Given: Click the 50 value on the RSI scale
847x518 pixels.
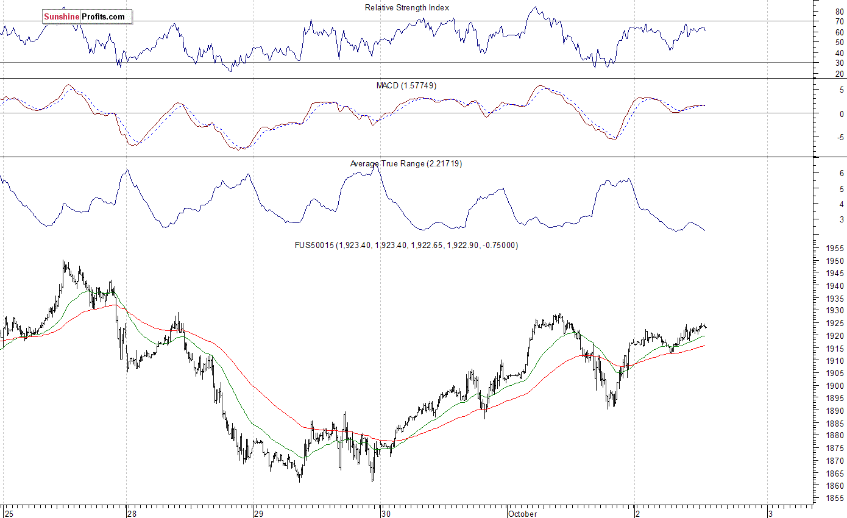Looking at the screenshot, I should point(839,42).
